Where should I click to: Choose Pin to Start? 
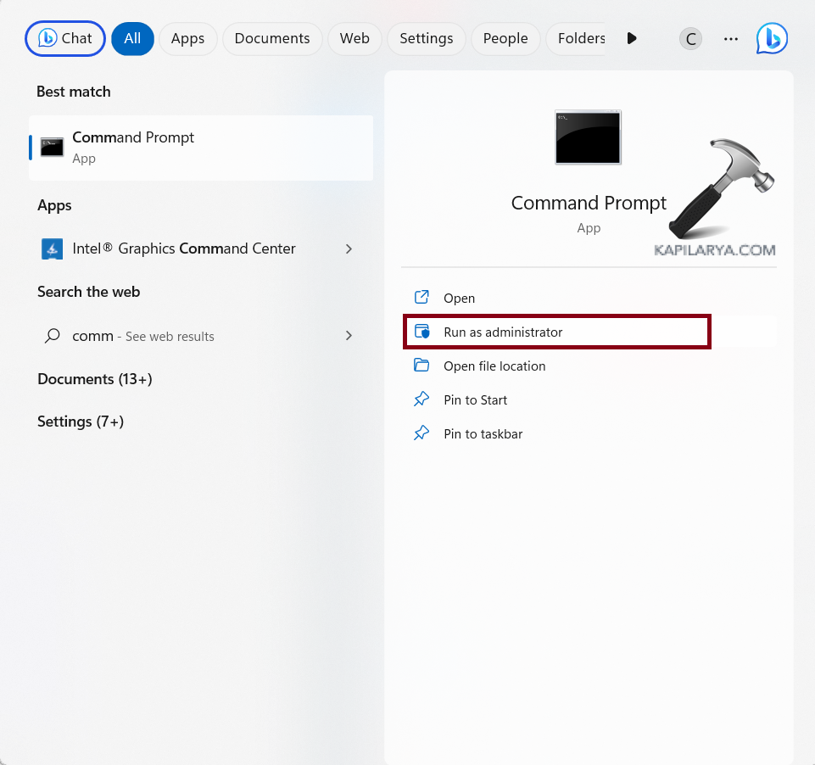(x=589, y=399)
